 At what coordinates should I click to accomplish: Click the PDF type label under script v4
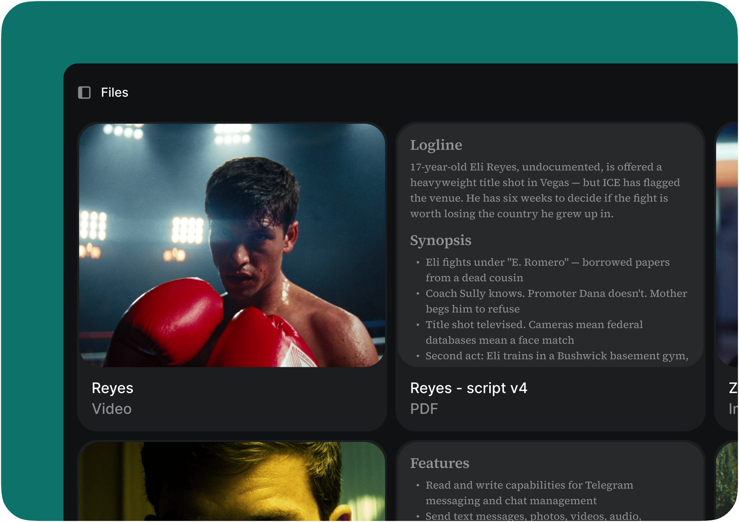point(424,409)
